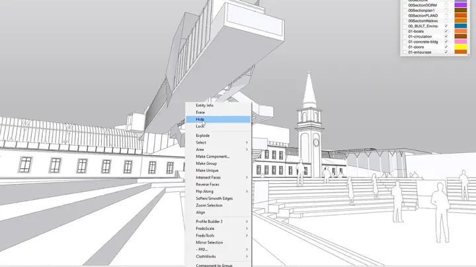Choose Mirror Selection from the menu

[218, 243]
